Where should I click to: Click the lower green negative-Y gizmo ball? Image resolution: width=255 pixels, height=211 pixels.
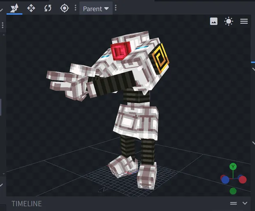[x=233, y=191]
